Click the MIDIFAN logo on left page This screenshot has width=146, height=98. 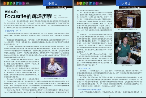point(15,3)
